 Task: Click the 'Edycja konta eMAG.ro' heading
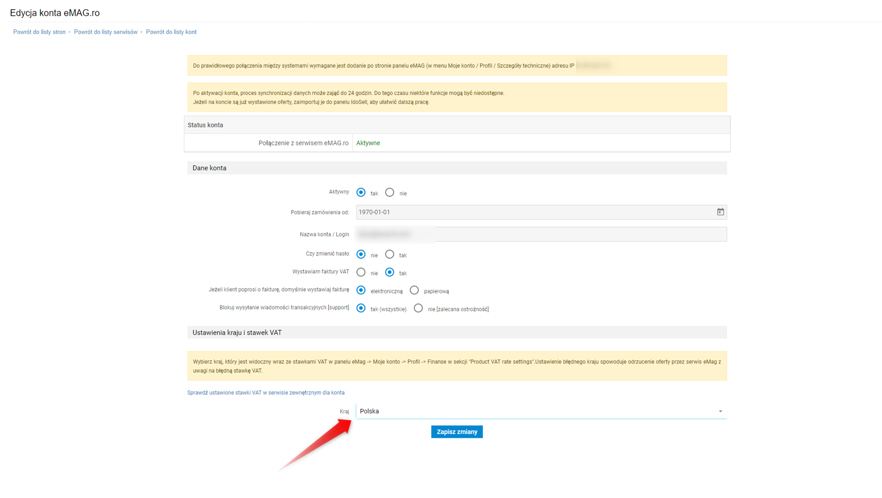[55, 13]
